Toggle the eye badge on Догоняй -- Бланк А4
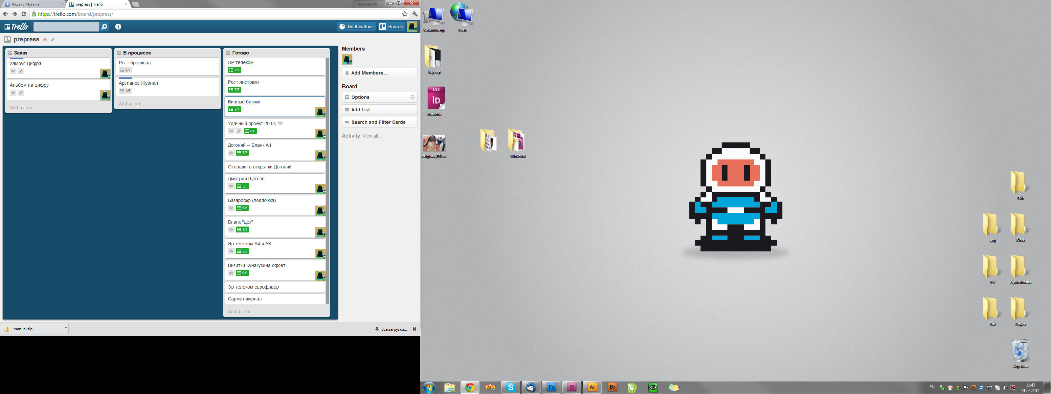The height and width of the screenshot is (394, 1051). (231, 153)
